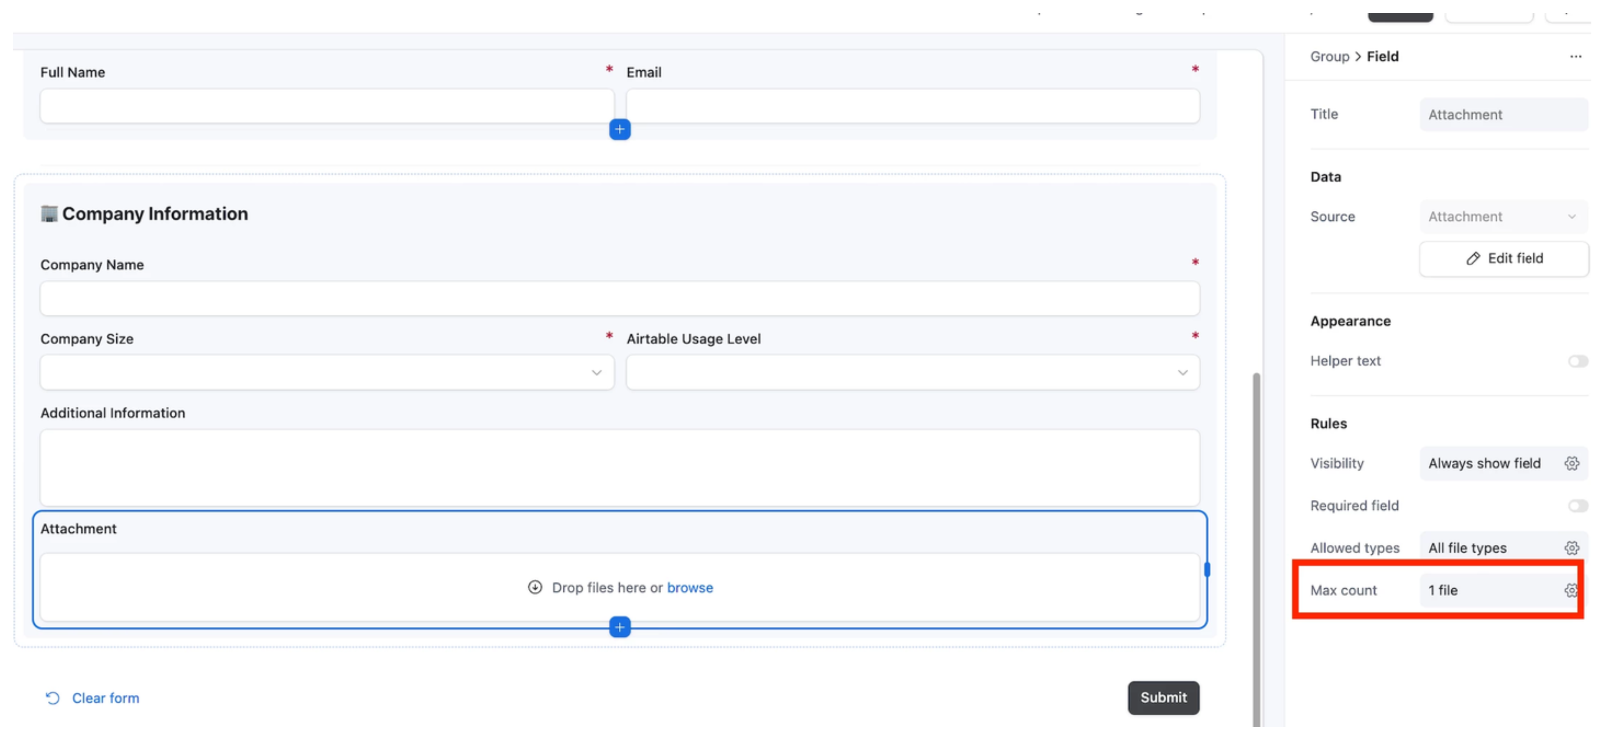This screenshot has height=740, width=1604.
Task: Open the Edit field pencil icon
Action: point(1473,258)
